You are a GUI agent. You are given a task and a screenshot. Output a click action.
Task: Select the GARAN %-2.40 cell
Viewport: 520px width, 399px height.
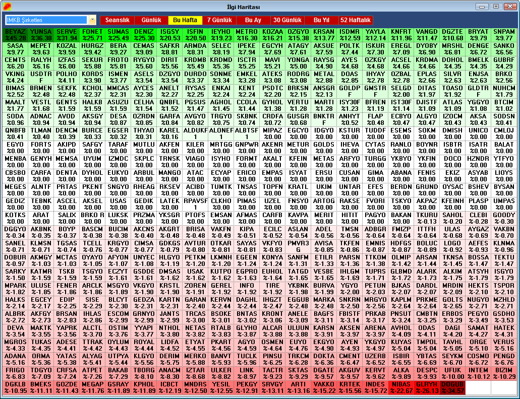[195, 303]
